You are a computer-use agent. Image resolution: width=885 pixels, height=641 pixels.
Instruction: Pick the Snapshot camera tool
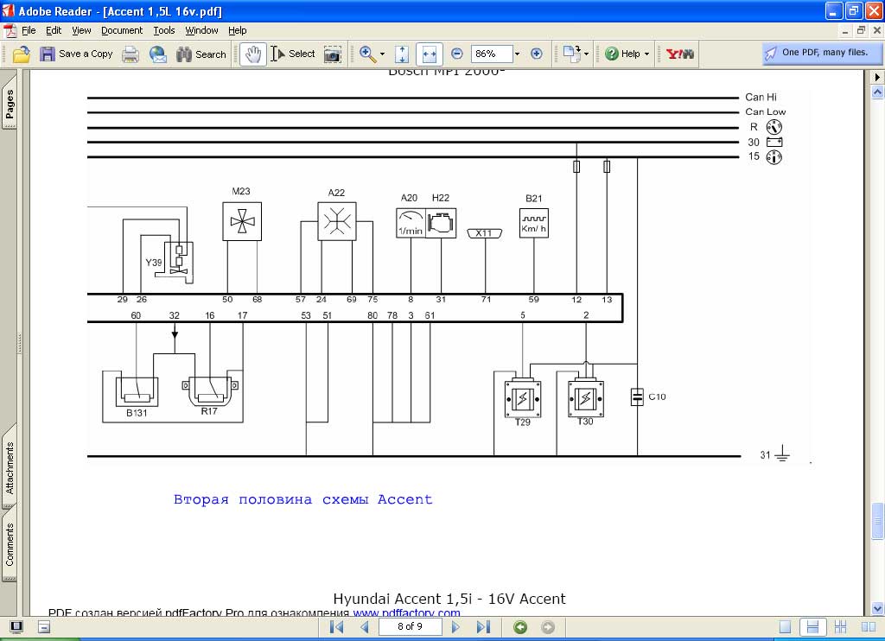click(333, 54)
